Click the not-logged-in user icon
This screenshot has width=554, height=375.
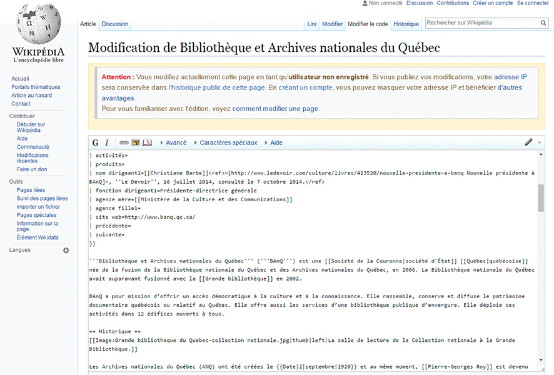click(365, 3)
